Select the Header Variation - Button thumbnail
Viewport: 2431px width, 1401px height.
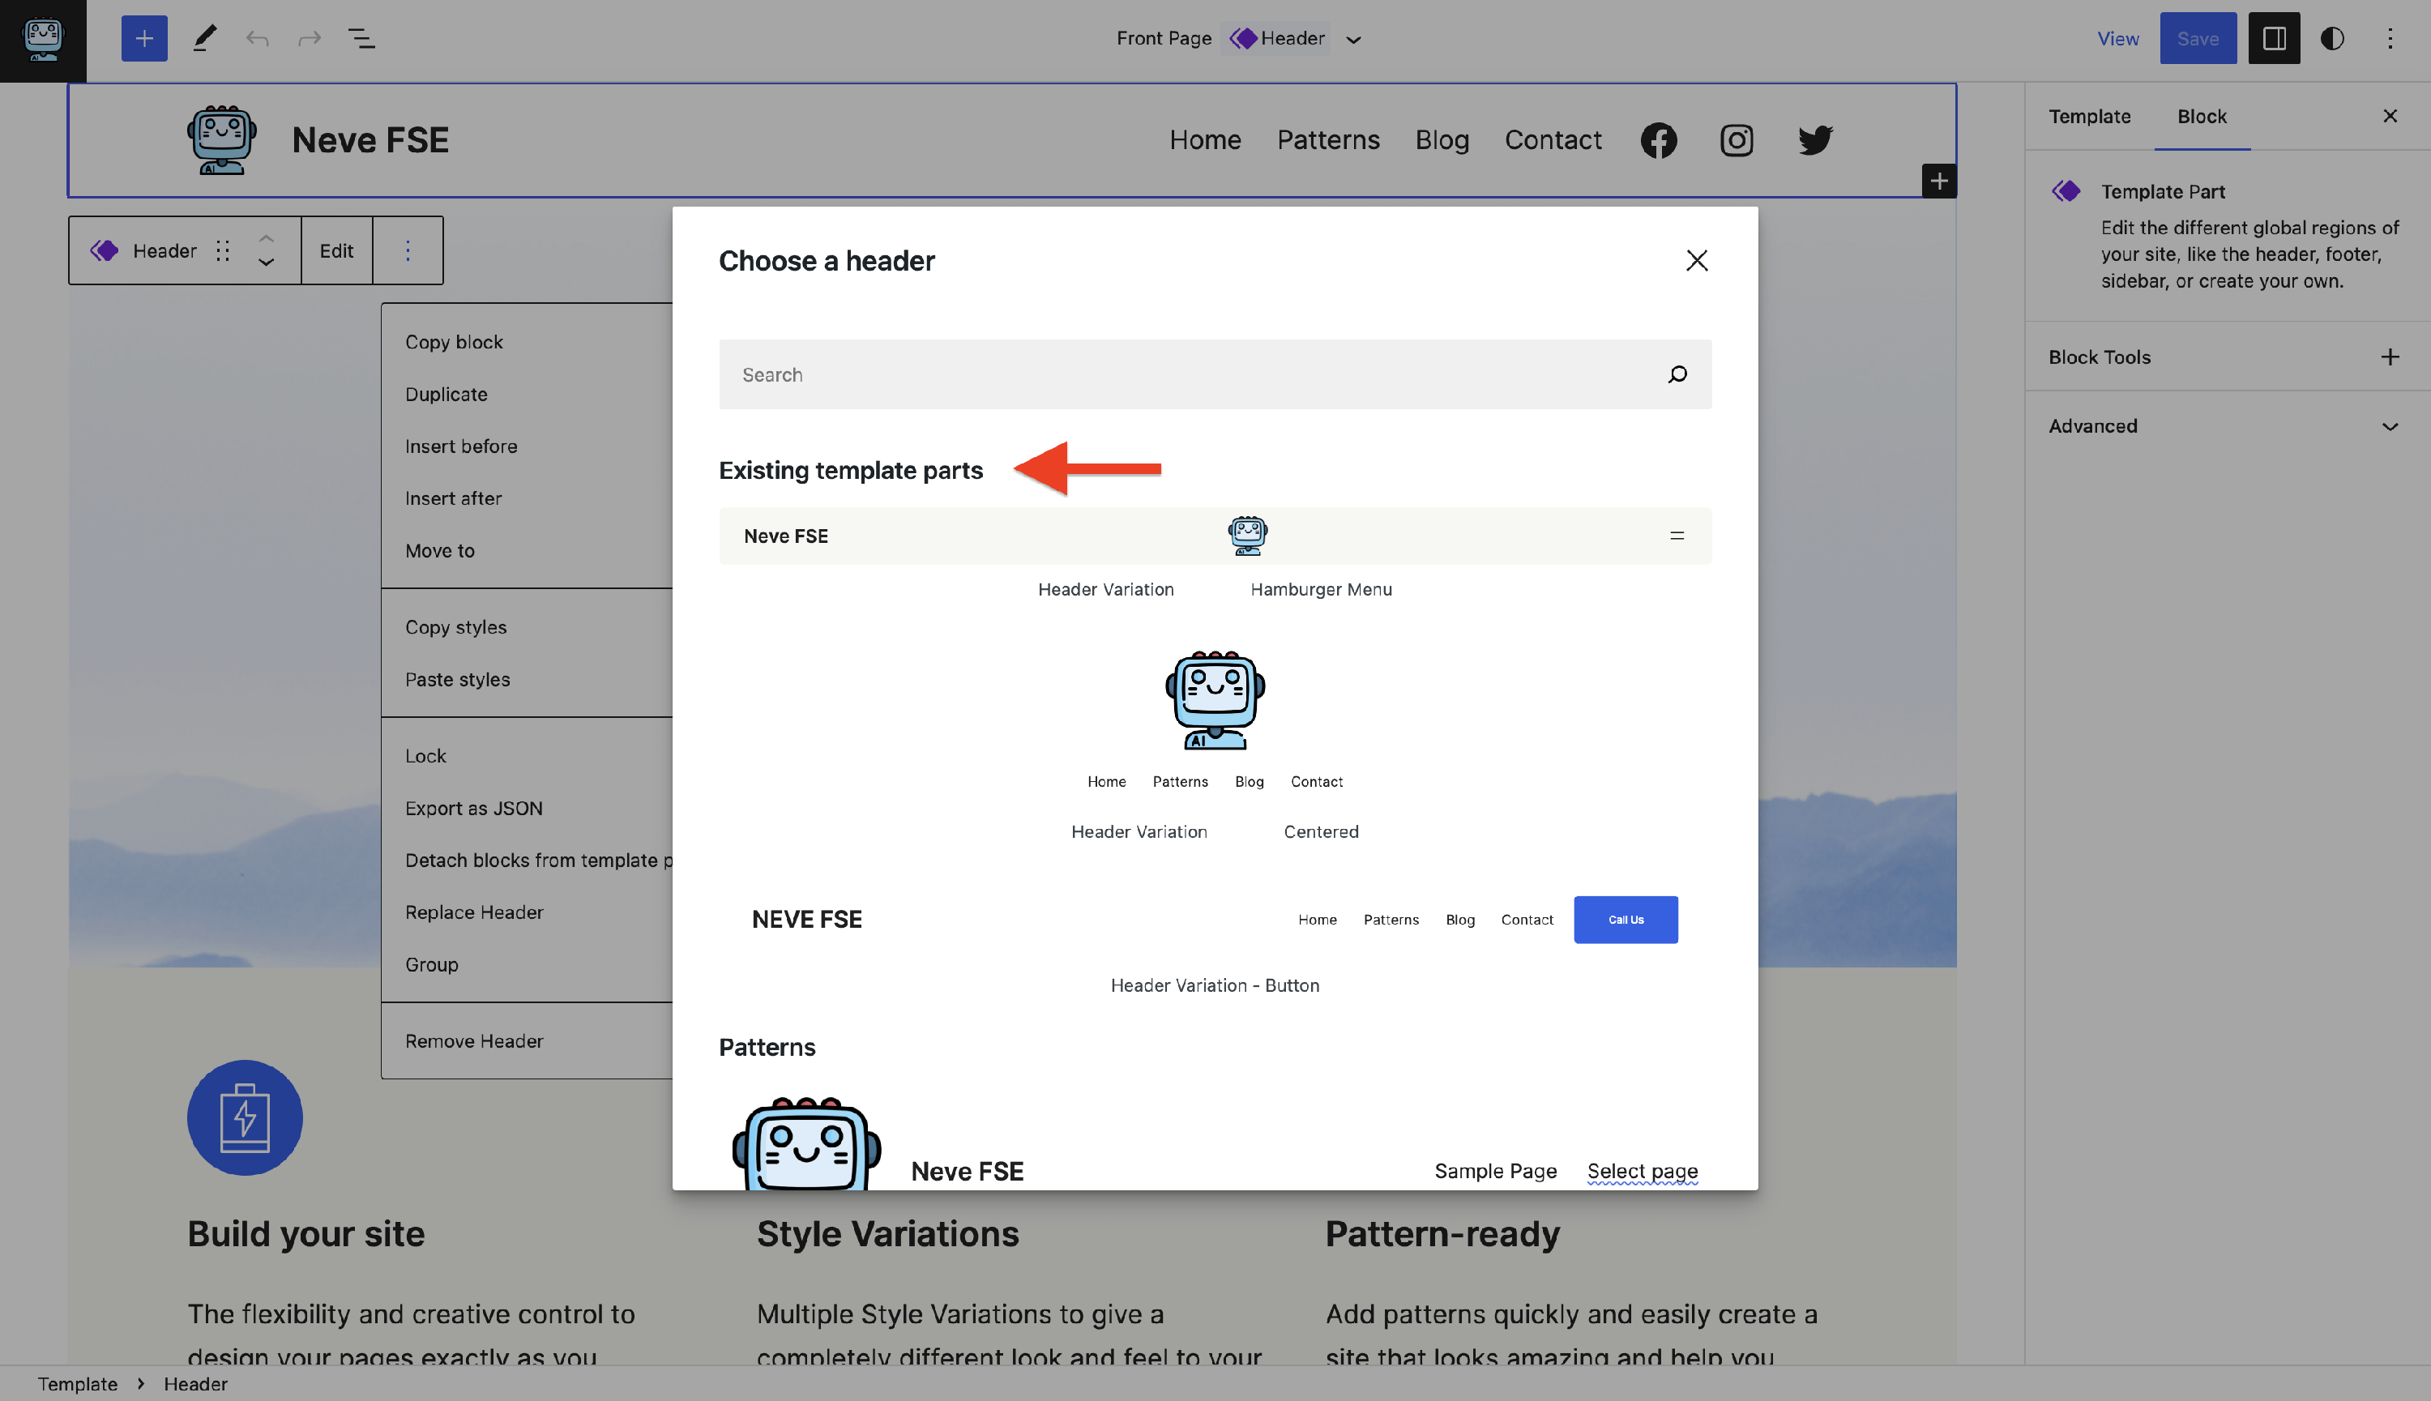coord(1214,920)
